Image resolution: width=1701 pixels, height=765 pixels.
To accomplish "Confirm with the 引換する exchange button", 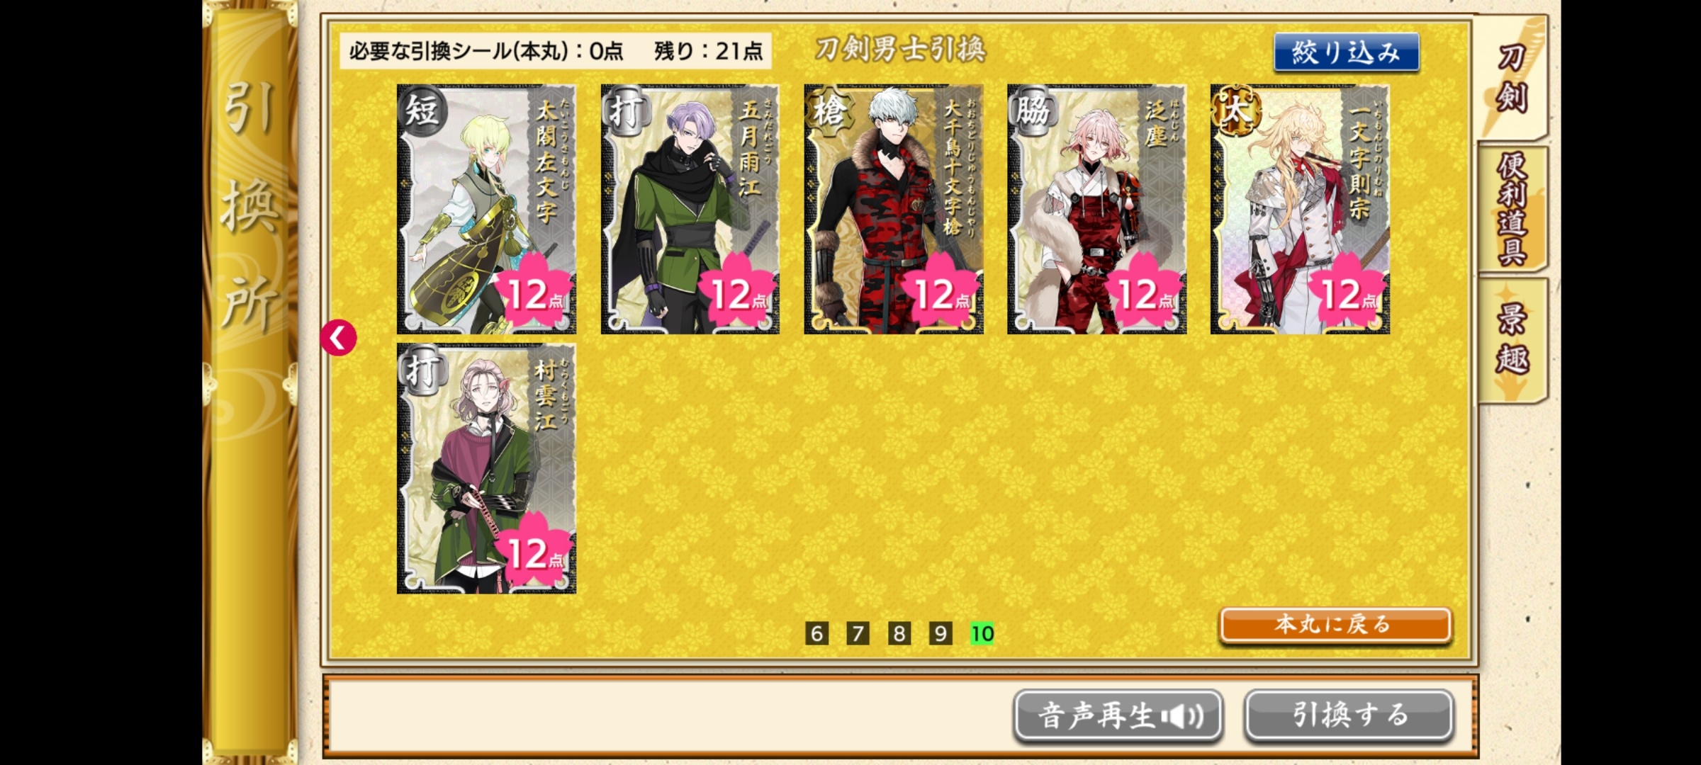I will [1349, 715].
